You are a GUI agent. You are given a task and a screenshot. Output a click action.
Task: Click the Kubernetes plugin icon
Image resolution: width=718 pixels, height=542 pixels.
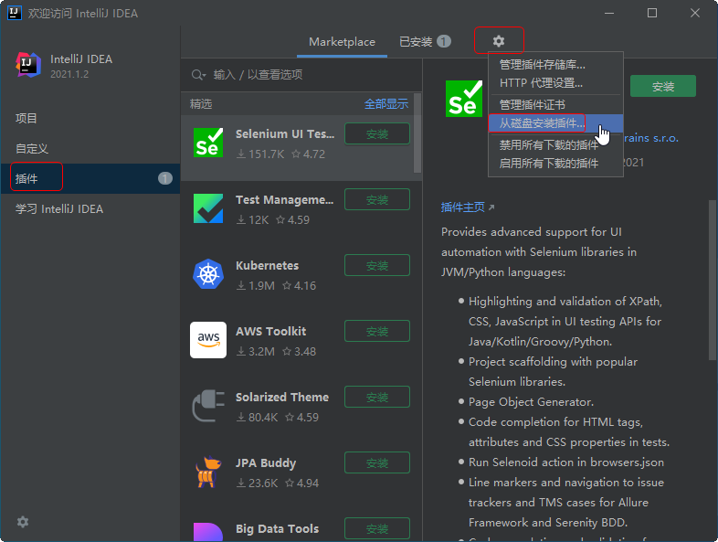point(208,274)
